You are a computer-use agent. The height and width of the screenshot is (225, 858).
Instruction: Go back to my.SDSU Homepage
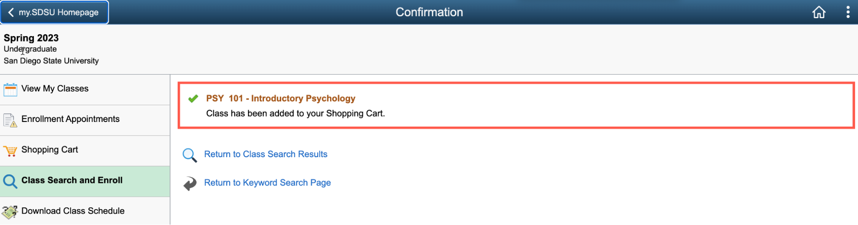pos(55,12)
